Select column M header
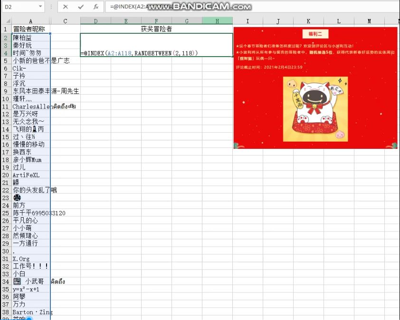400x320 pixels. [x=369, y=21]
